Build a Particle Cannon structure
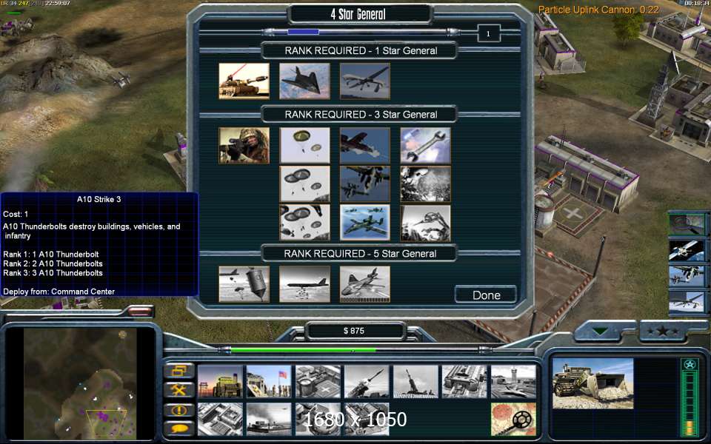The height and width of the screenshot is (444, 711). 318,419
